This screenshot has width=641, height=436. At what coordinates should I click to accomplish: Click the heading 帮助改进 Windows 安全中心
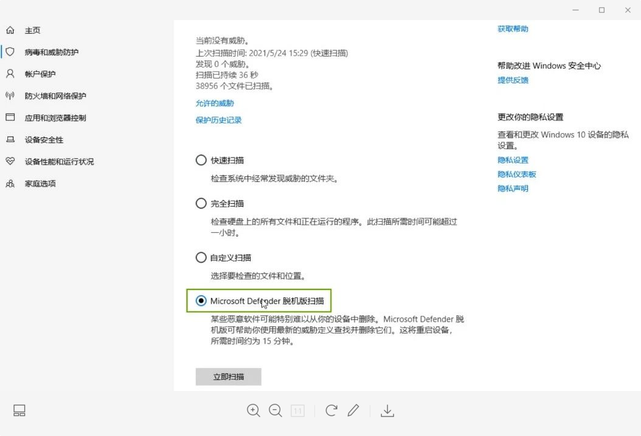[549, 66]
